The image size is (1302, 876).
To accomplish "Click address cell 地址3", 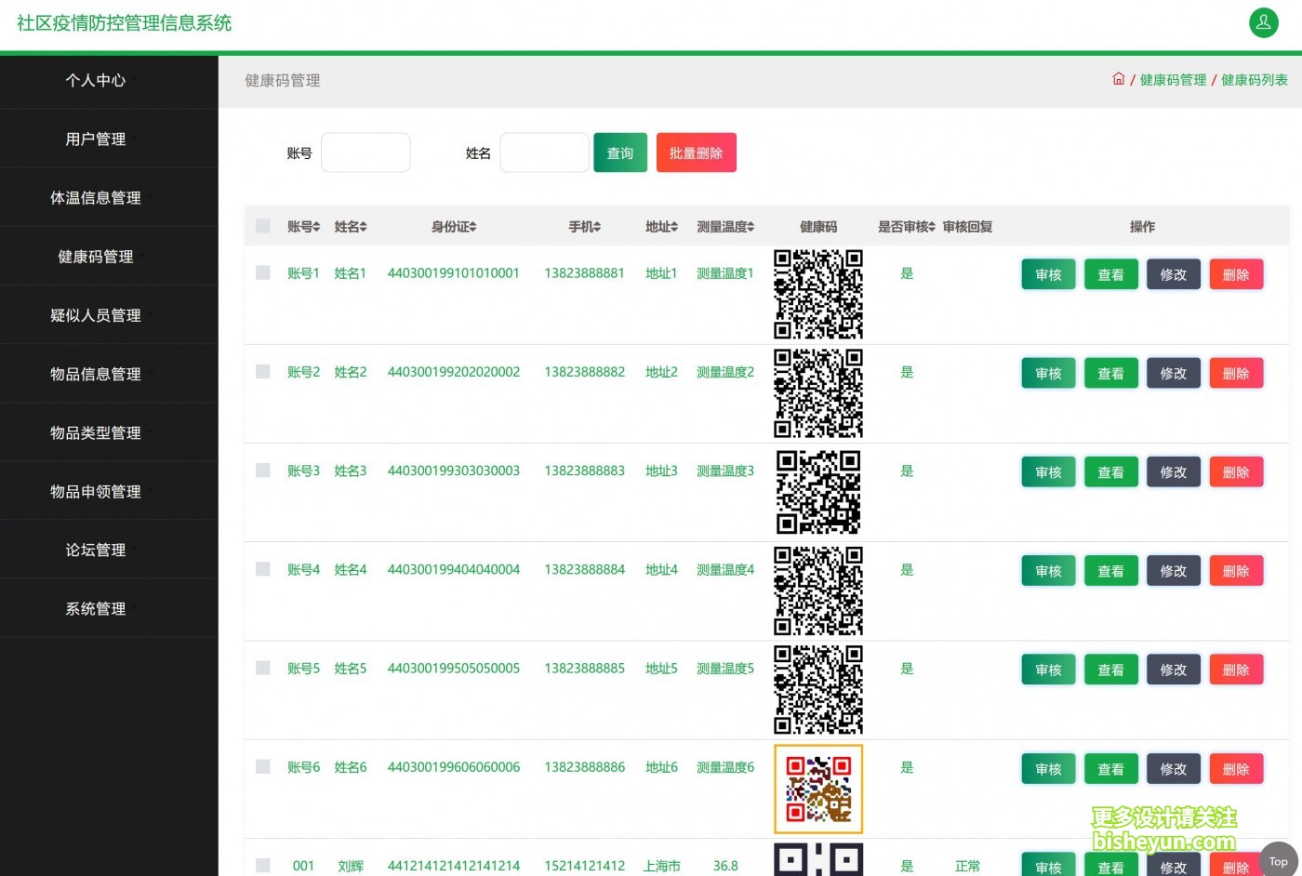I will tap(661, 471).
